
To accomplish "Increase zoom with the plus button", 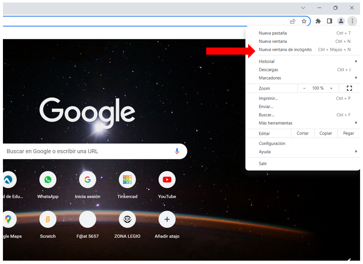I will [x=331, y=88].
